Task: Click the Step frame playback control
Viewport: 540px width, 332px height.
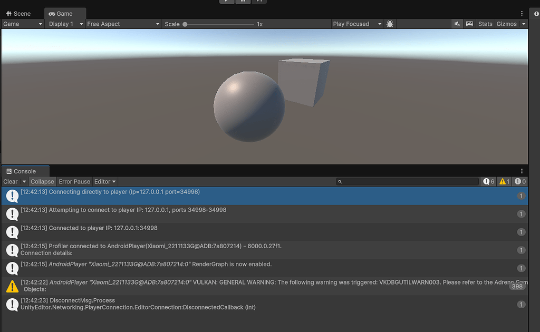Action: (259, 2)
